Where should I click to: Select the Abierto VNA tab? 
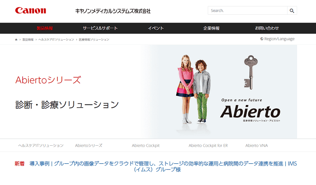[257, 146]
